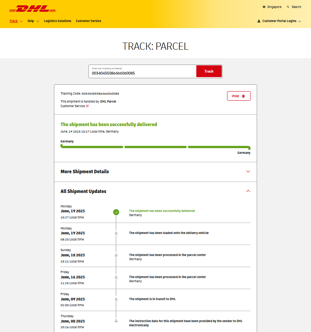The width and height of the screenshot is (311, 332).
Task: Open the Customer Service link under DHL Parcel
Action: click(73, 106)
